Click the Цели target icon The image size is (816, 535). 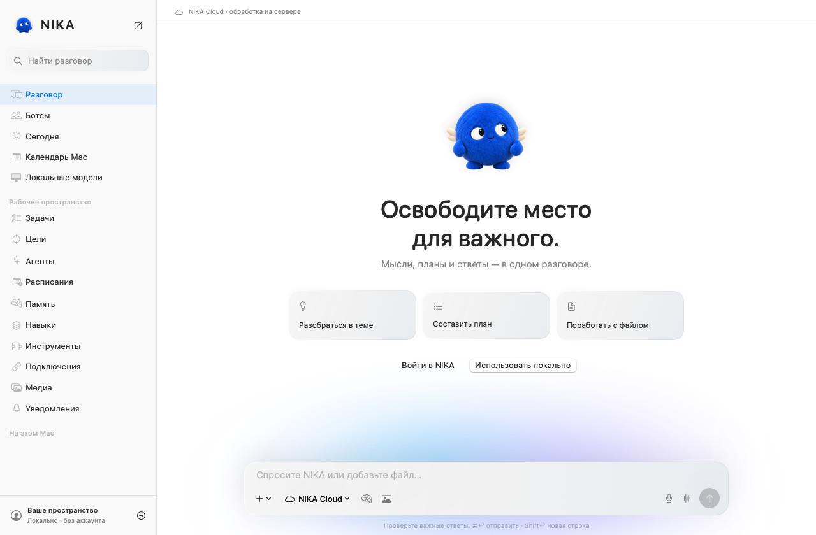click(x=17, y=239)
